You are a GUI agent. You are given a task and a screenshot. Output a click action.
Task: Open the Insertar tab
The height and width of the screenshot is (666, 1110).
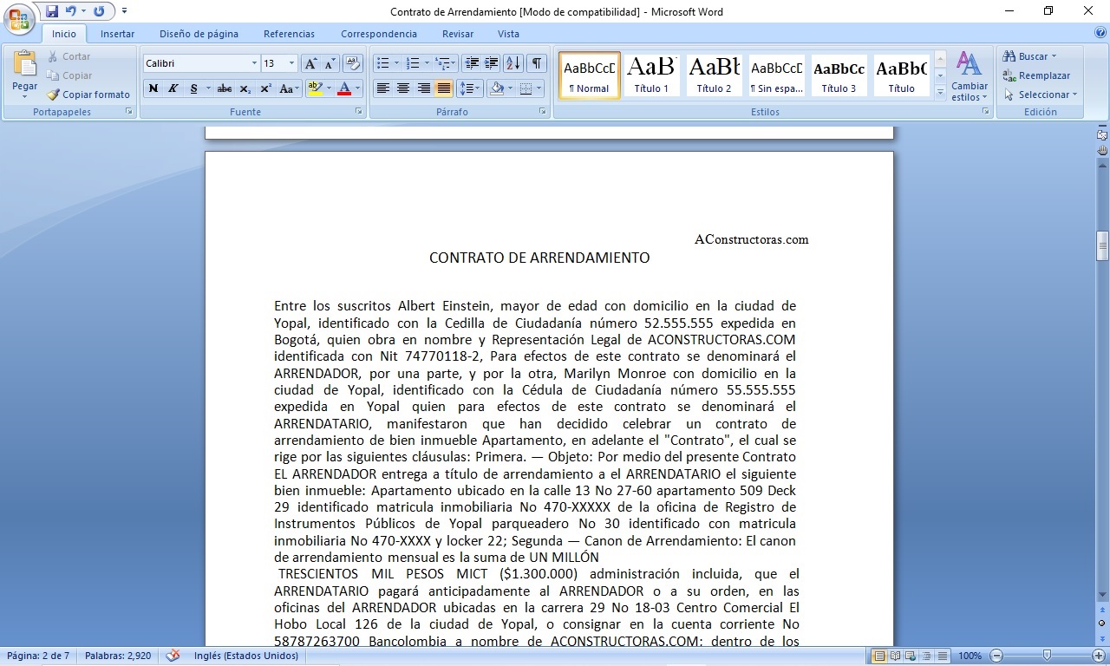(117, 34)
